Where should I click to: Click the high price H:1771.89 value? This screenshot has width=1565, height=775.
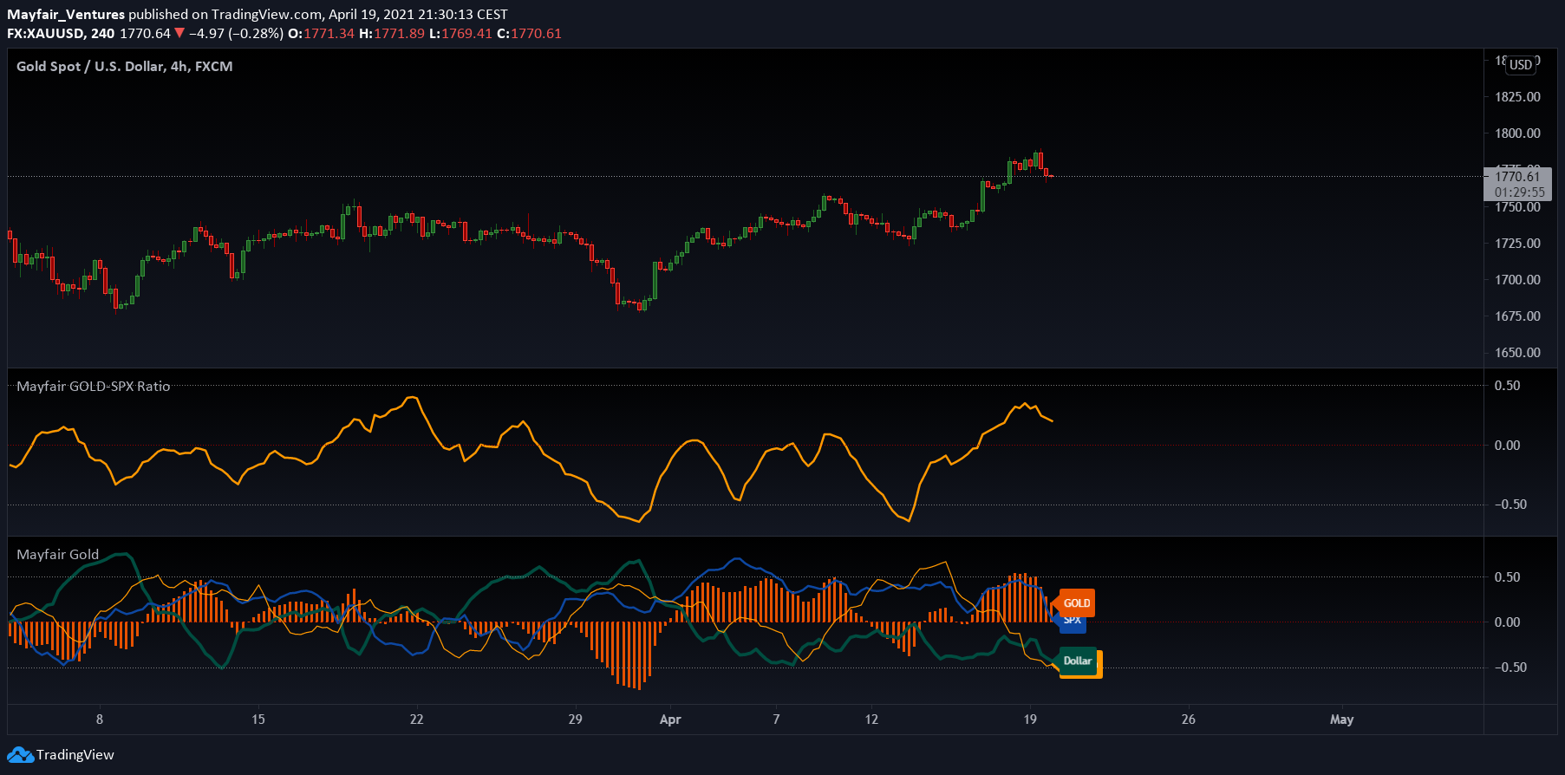(x=392, y=34)
